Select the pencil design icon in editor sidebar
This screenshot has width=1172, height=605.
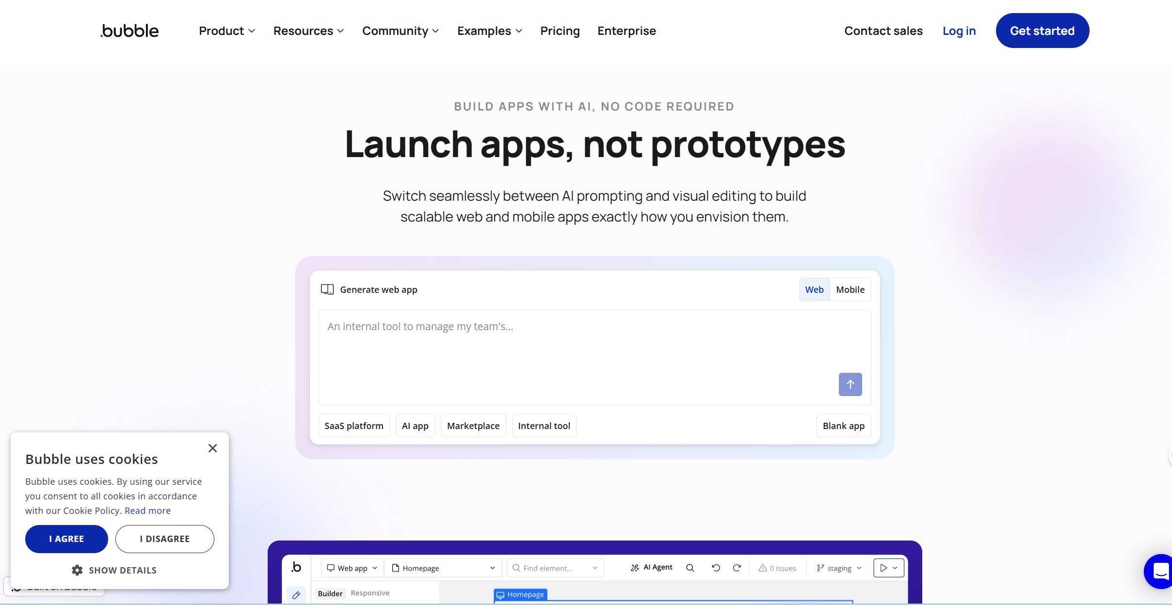coord(296,595)
